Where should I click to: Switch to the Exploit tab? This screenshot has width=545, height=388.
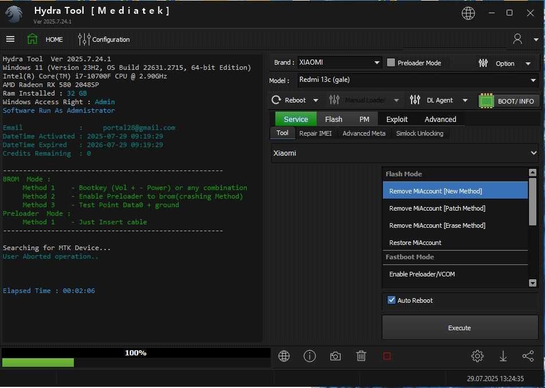(x=397, y=119)
